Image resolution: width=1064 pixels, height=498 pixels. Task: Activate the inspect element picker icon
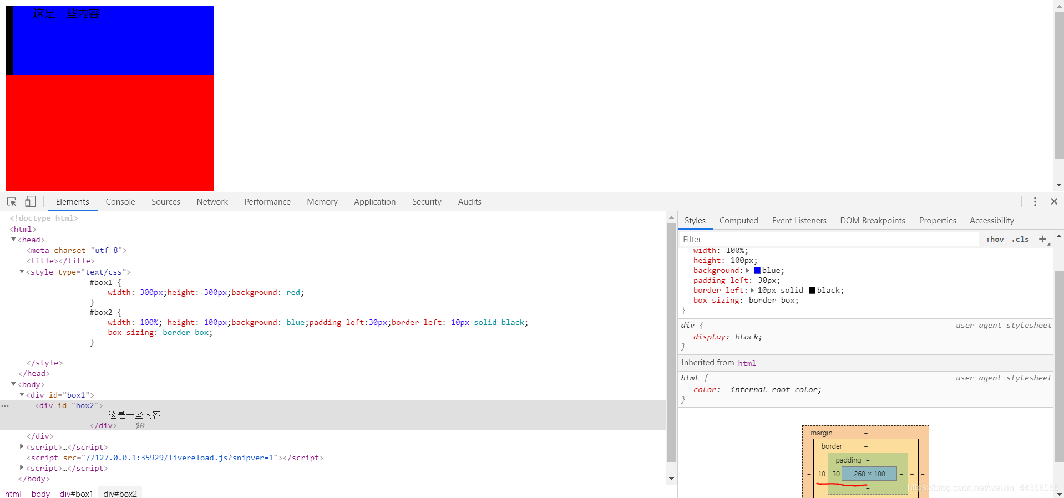(12, 202)
